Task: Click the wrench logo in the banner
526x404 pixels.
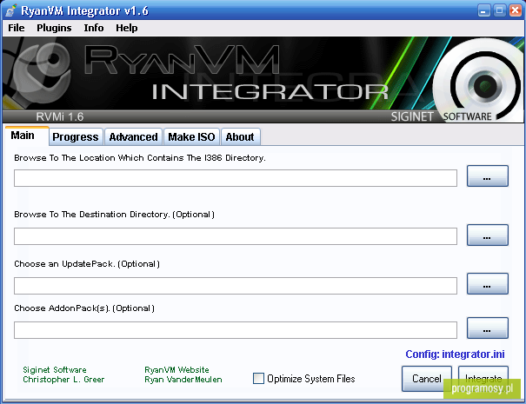Action: [x=37, y=74]
